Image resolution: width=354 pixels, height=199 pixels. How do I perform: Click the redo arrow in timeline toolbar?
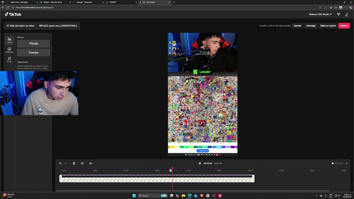click(66, 163)
